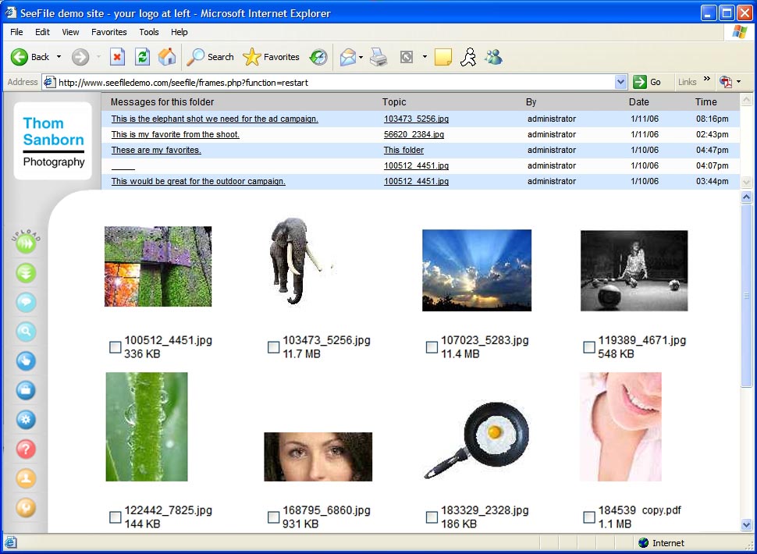The height and width of the screenshot is (554, 757).
Task: Check the box for 100512_4451.jpg
Action: click(115, 346)
